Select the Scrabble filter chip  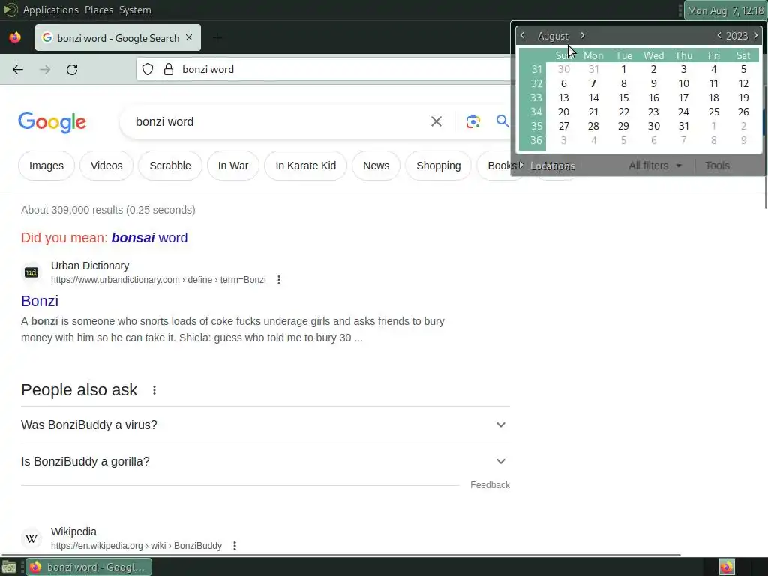(170, 166)
